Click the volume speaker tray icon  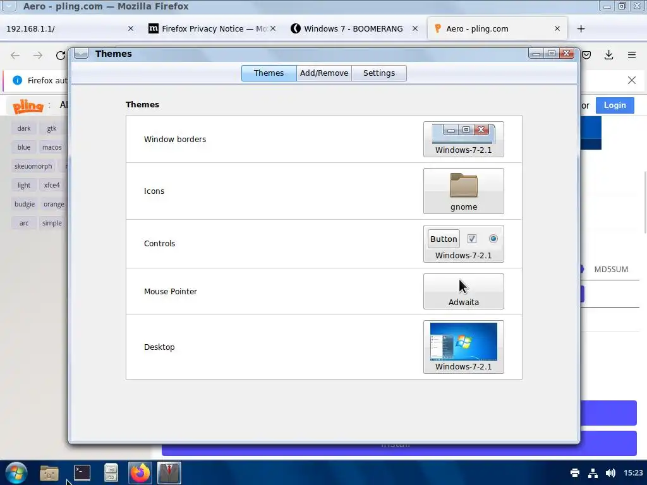[x=610, y=472]
